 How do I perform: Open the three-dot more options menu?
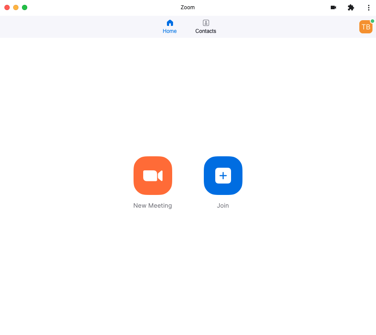coord(369,7)
